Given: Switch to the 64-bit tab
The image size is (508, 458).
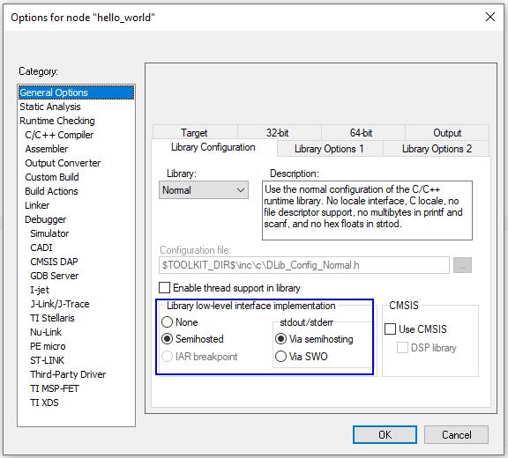Looking at the screenshot, I should [x=362, y=133].
